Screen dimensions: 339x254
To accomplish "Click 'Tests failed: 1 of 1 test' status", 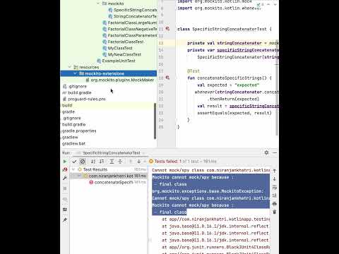I will click(185, 162).
